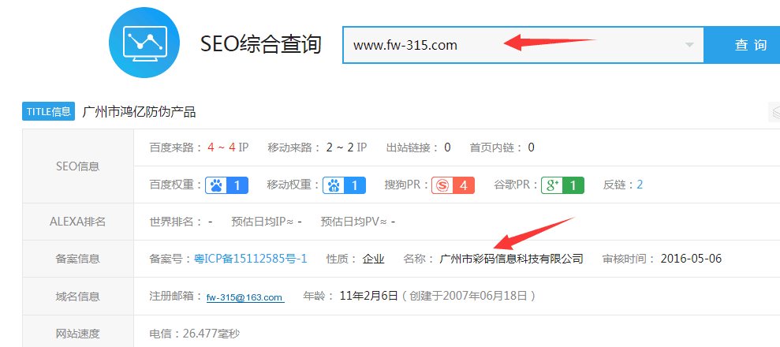Screen dimensions: 780x347
Task: Select the ALEXA排名 row header
Action: pos(78,222)
